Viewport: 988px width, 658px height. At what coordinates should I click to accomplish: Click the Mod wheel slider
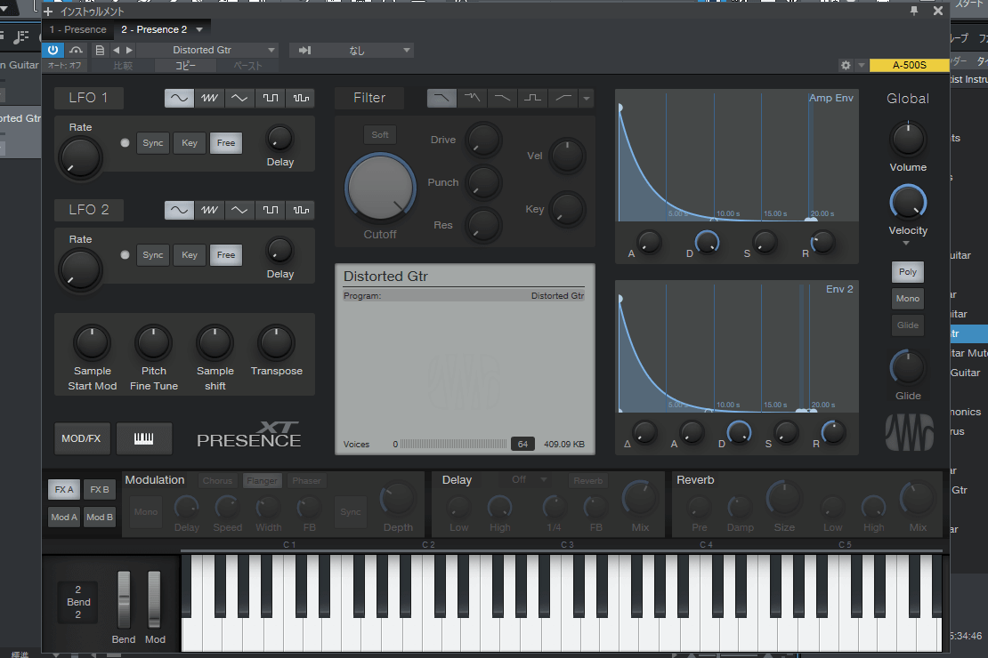155,598
